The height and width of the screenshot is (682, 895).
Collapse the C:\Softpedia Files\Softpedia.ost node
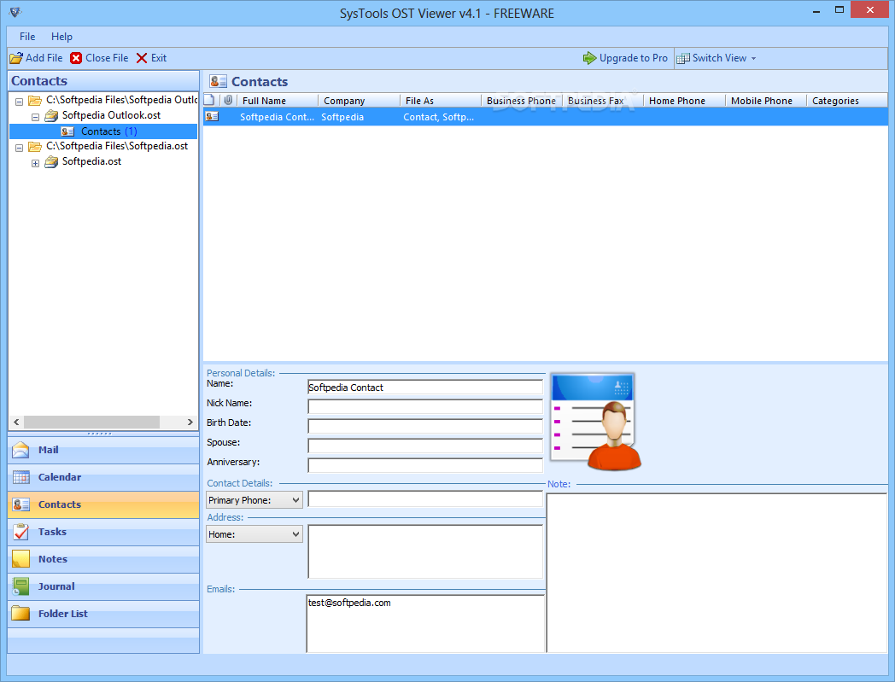[x=19, y=148]
